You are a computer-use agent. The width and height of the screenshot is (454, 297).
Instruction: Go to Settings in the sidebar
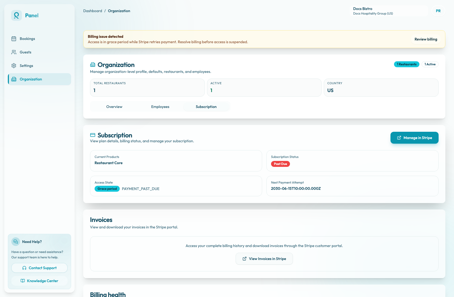39,66
